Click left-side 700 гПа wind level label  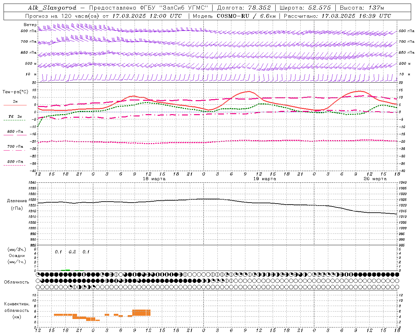point(28,42)
